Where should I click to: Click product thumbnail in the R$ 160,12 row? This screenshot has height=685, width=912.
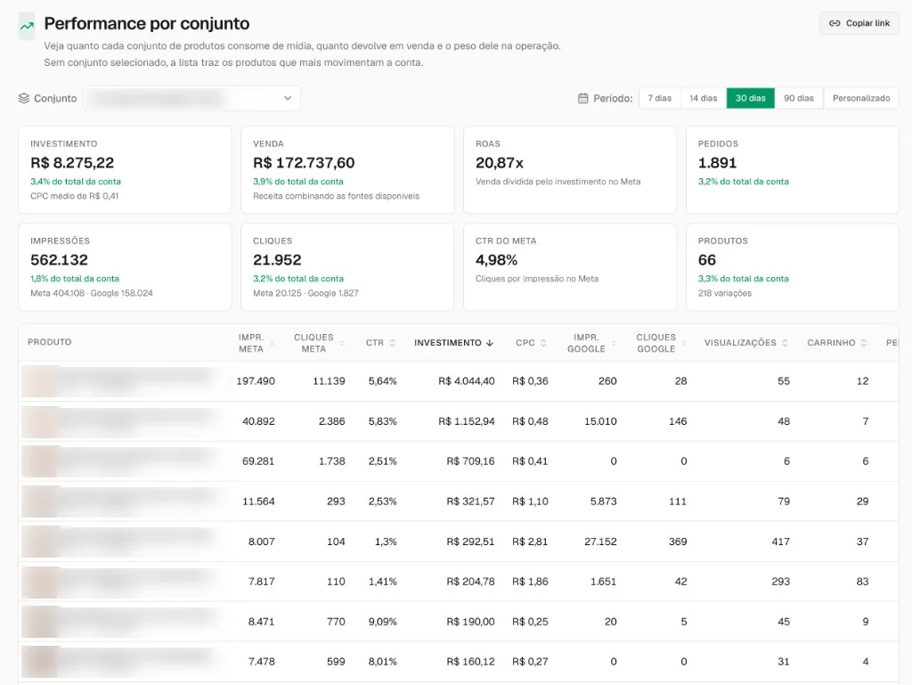pos(41,662)
